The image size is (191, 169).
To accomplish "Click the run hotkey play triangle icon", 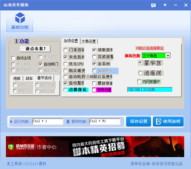I will [x=11, y=121].
